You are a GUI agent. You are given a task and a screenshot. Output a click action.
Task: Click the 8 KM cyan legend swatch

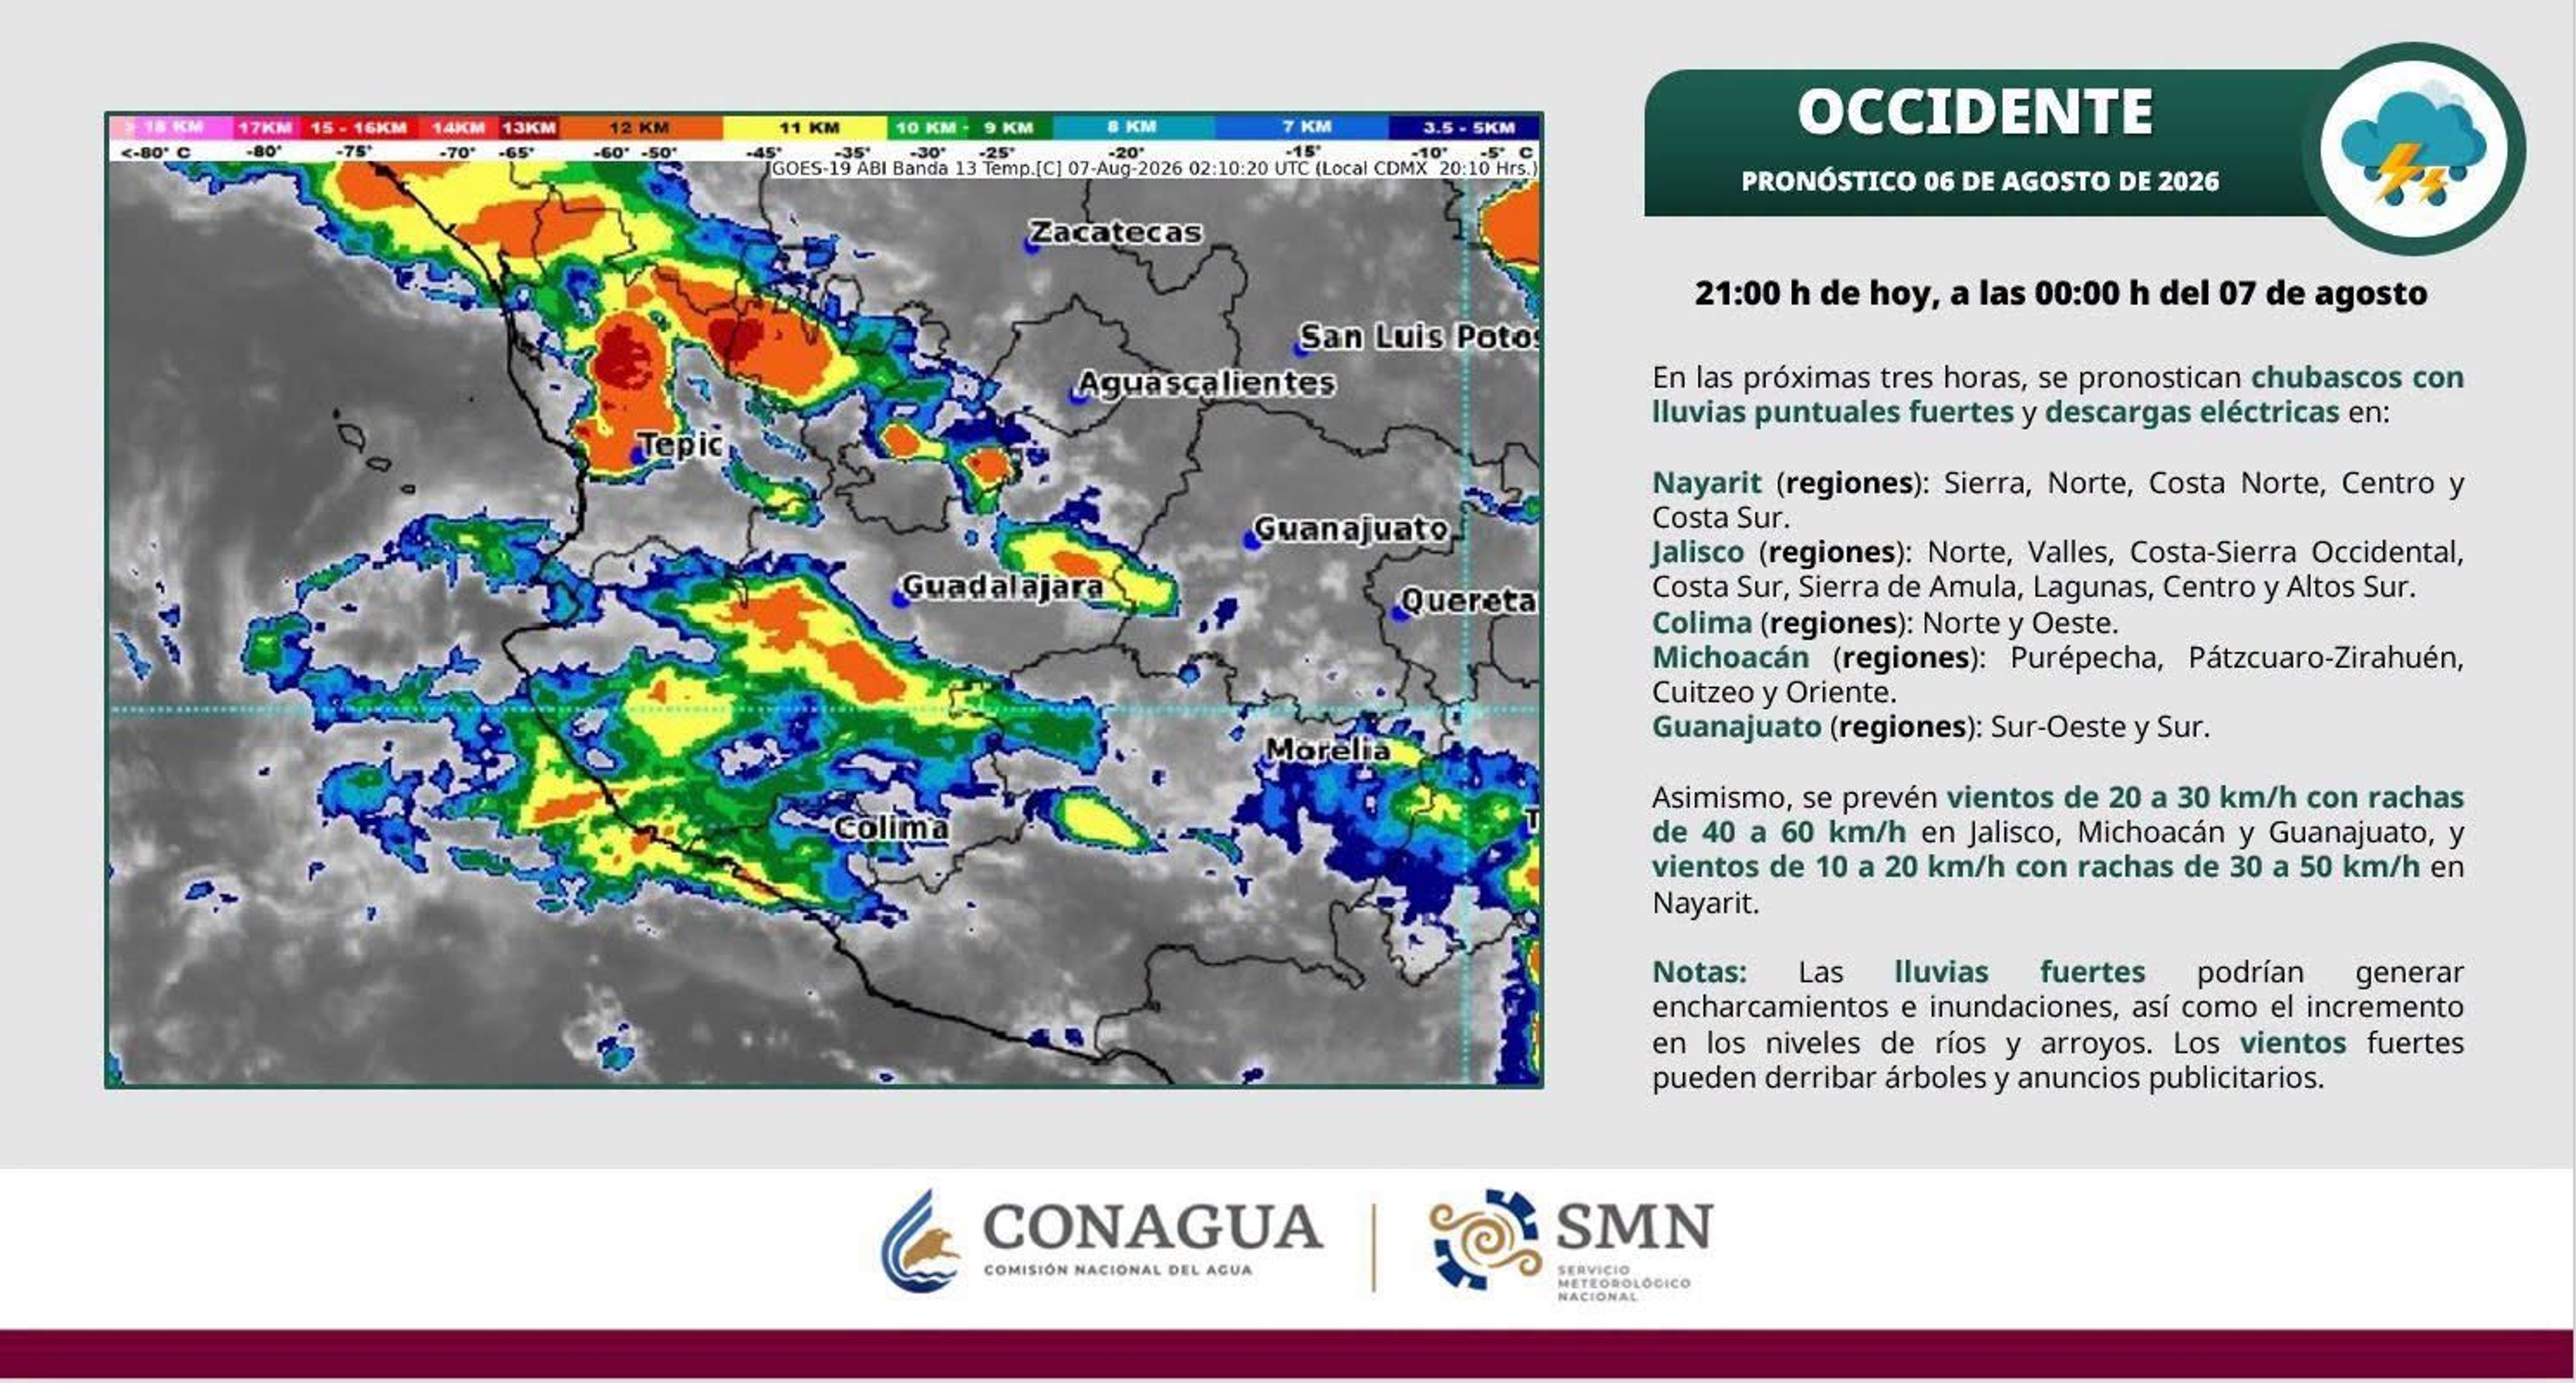click(1134, 127)
